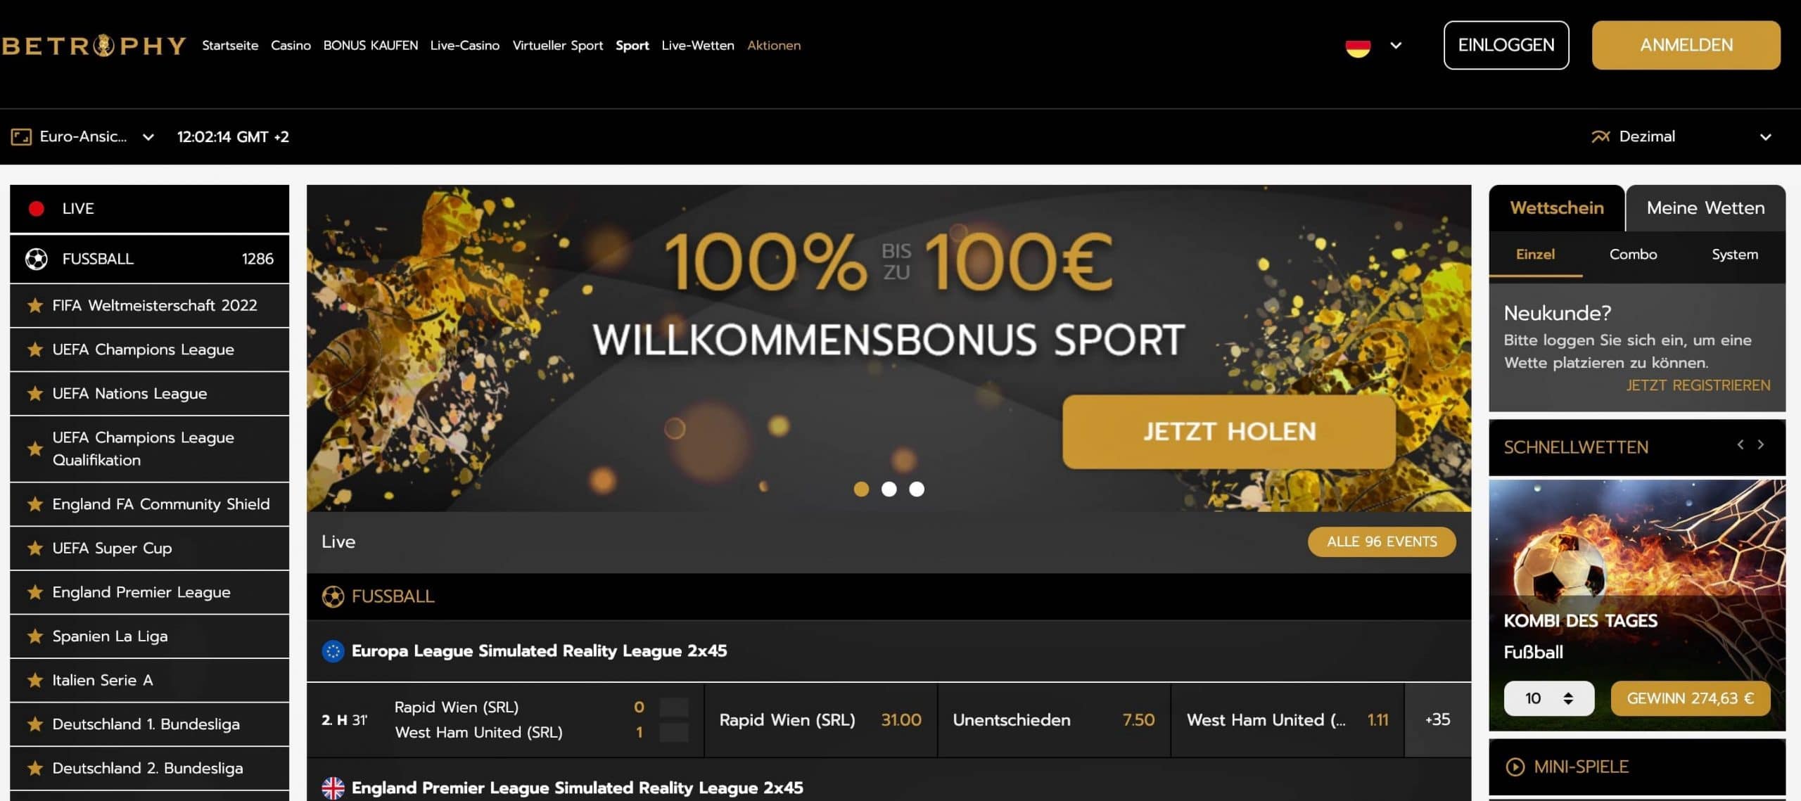1801x801 pixels.
Task: Click the FUSSBALL soccer ball sidebar icon
Action: click(x=37, y=259)
